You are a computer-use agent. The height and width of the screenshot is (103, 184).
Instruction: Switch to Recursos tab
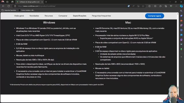tap(49, 16)
